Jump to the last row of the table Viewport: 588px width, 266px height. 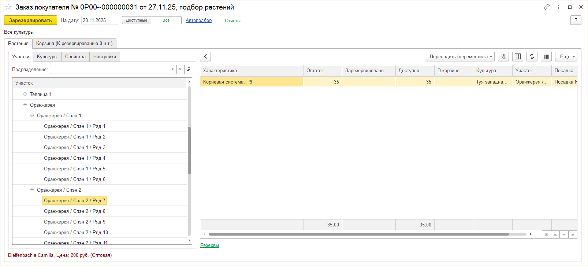pos(573,234)
